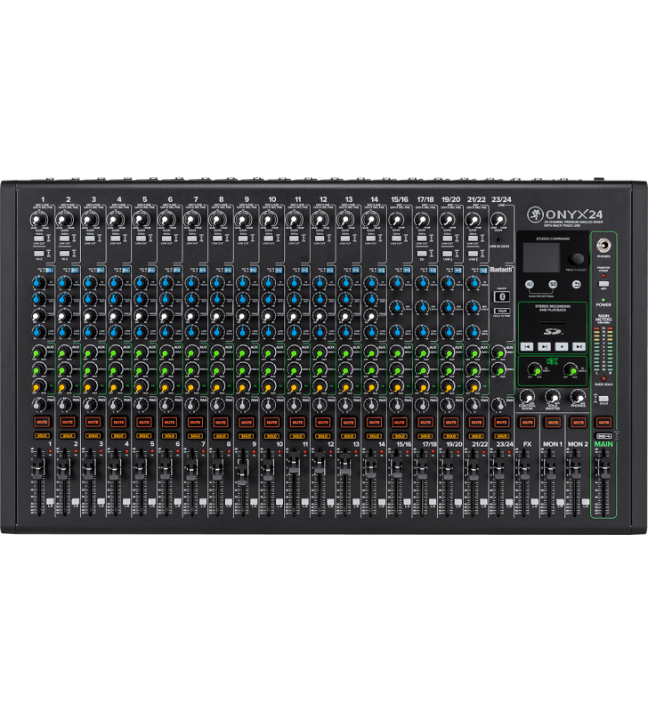This screenshot has width=648, height=712.
Task: Toggle the EQ switch on channel 3
Action: (x=101, y=269)
